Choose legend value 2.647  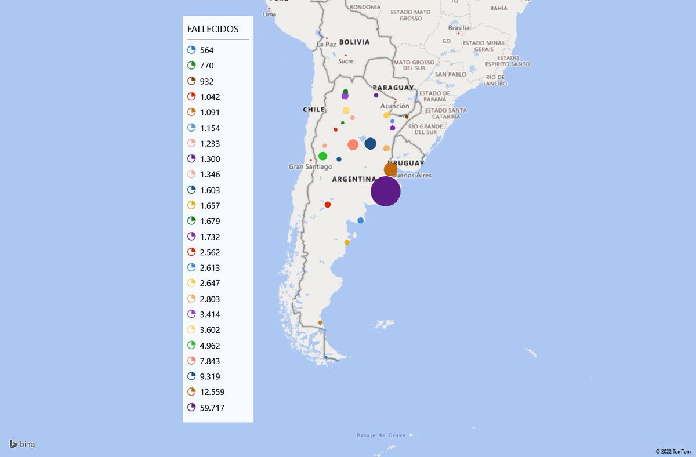(x=204, y=284)
